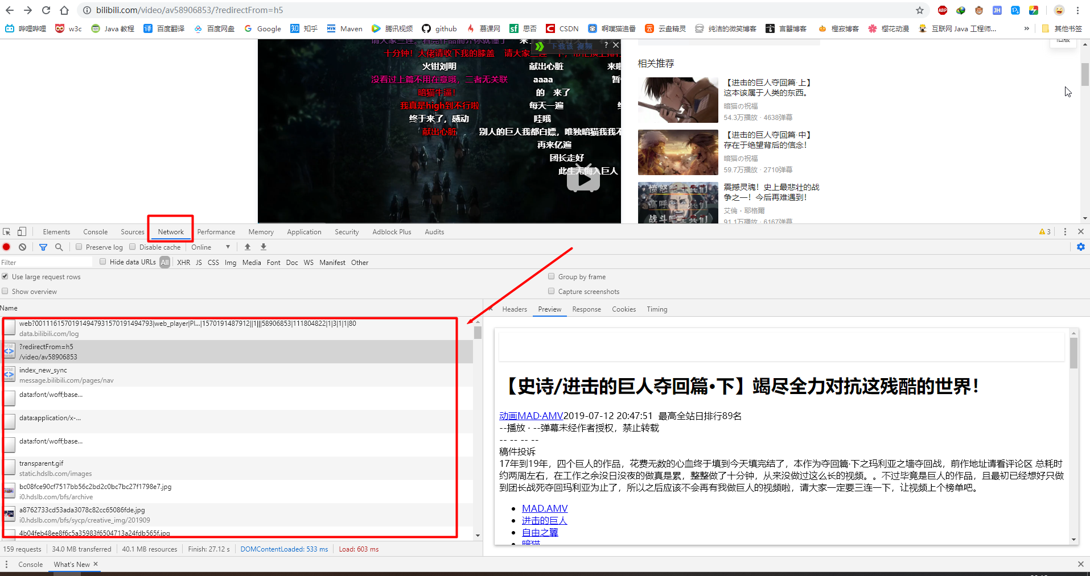Image resolution: width=1090 pixels, height=576 pixels.
Task: Show more bookmarks with the chevron
Action: (x=1027, y=28)
